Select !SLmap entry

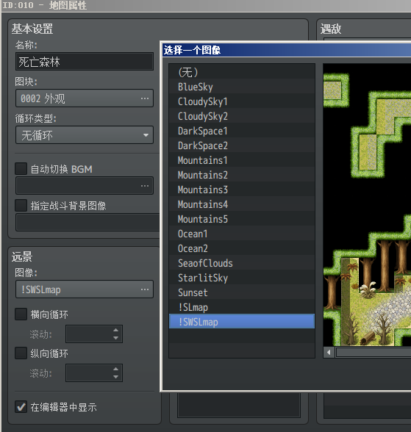242,307
